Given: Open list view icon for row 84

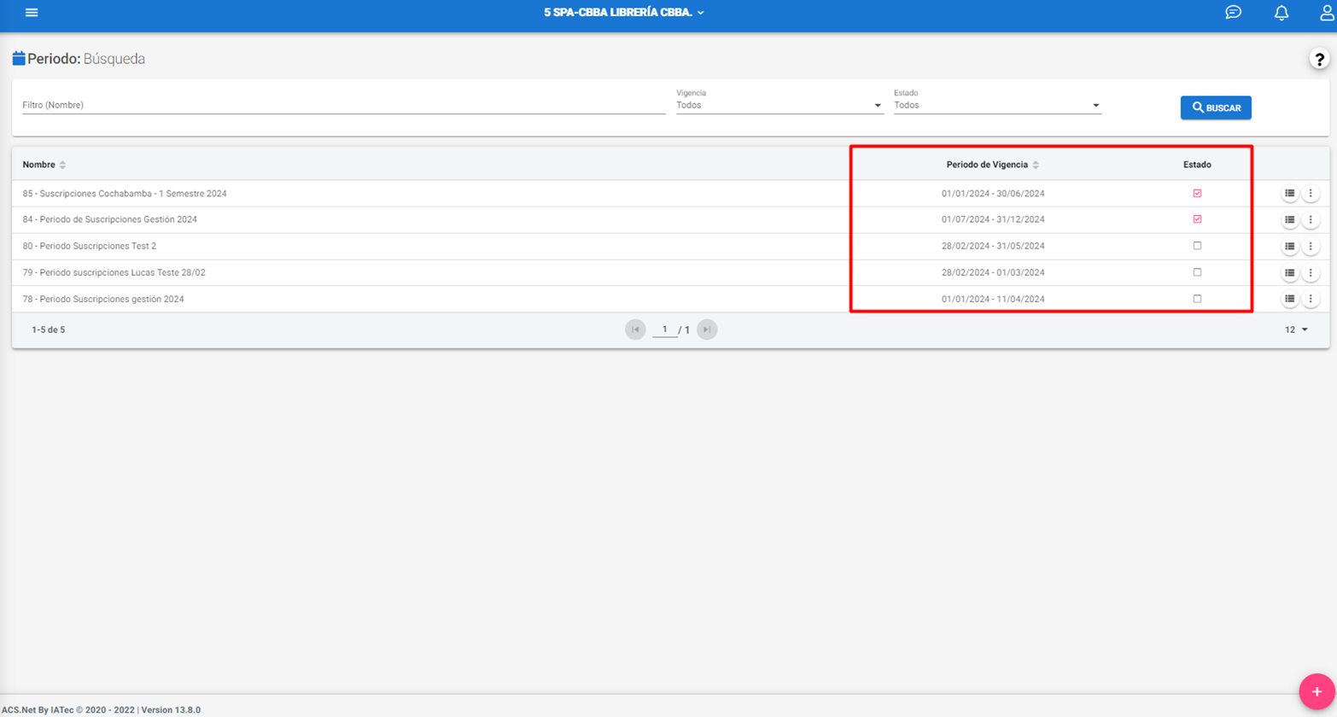Looking at the screenshot, I should [x=1289, y=220].
